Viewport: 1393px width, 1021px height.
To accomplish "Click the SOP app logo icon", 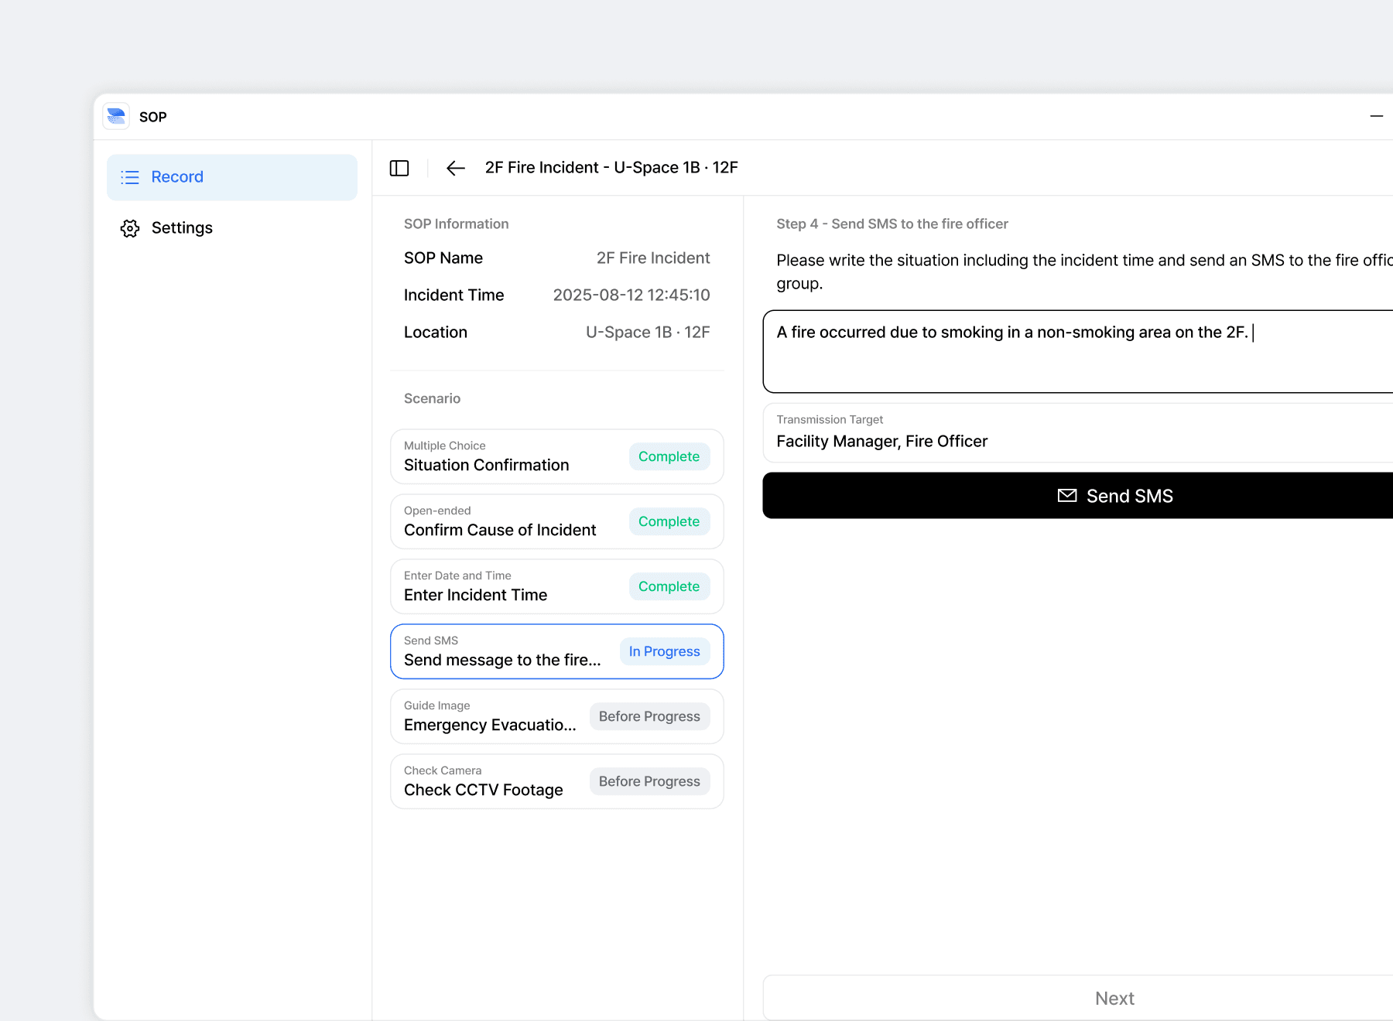I will 116,117.
